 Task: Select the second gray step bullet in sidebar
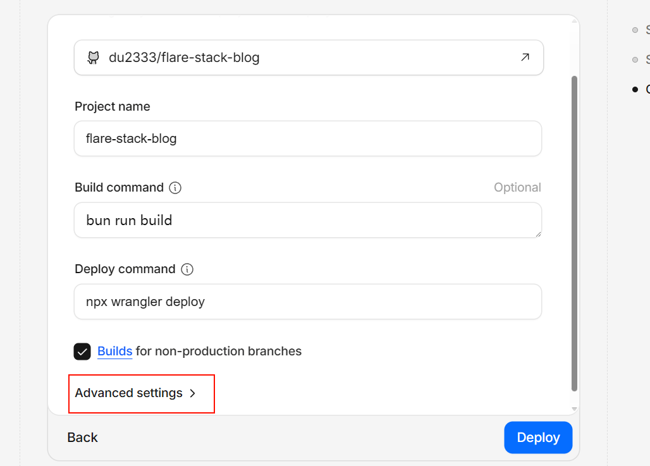click(635, 59)
